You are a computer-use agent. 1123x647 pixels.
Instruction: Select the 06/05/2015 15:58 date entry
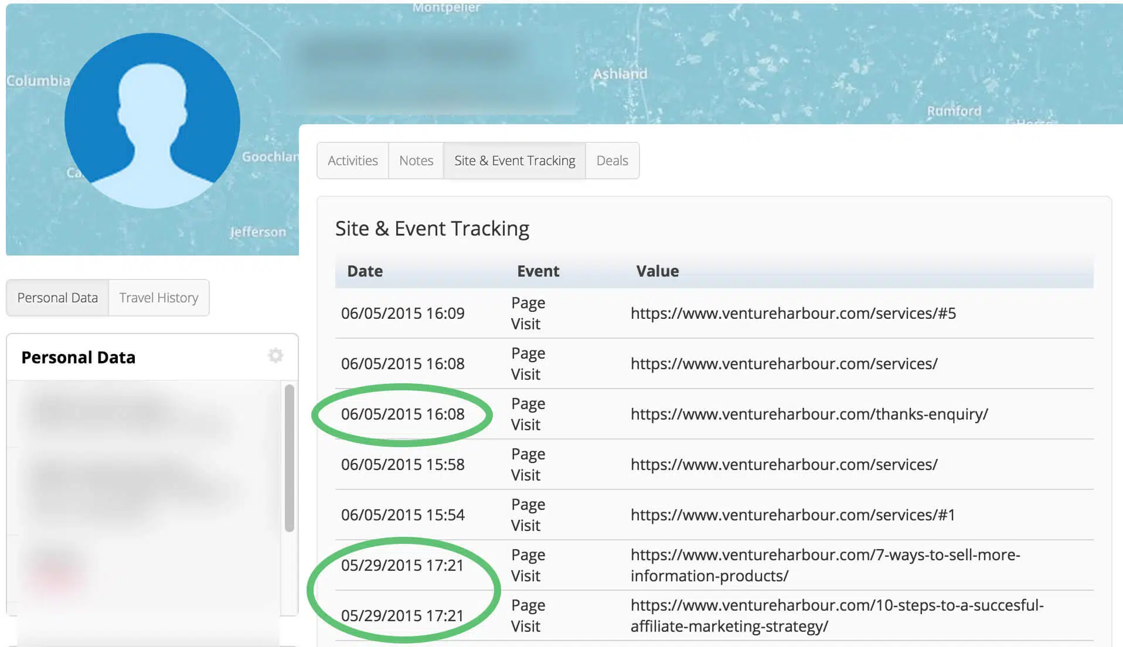pos(403,465)
